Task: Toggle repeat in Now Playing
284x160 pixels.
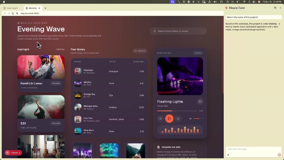Action: coord(178,118)
